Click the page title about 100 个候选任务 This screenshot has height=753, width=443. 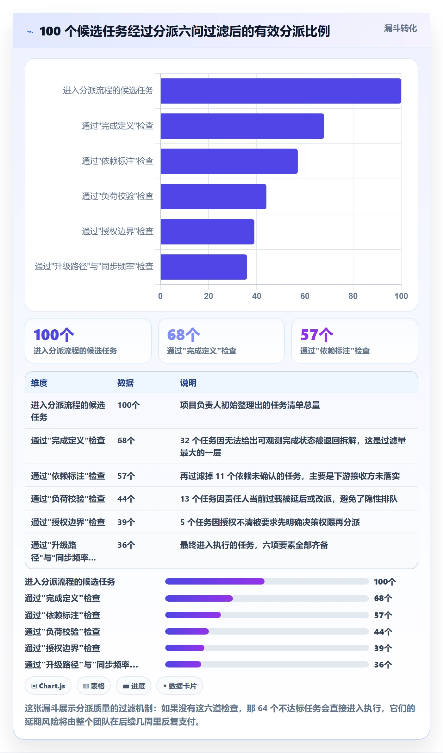click(184, 31)
